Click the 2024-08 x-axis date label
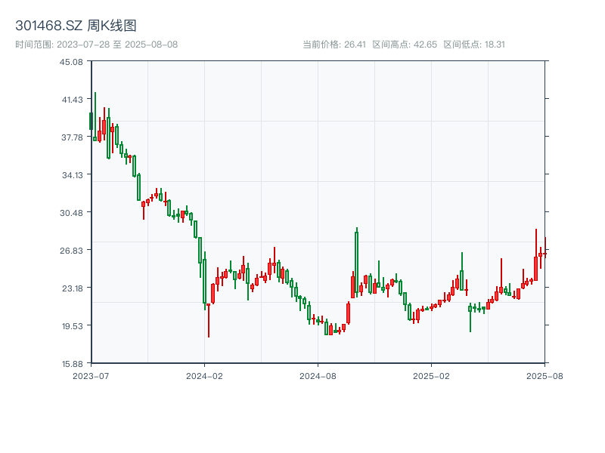 coord(318,374)
